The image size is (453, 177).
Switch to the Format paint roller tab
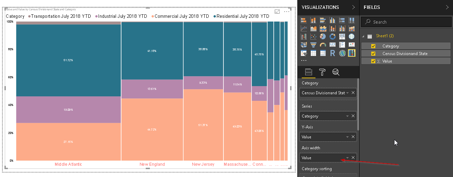point(322,72)
